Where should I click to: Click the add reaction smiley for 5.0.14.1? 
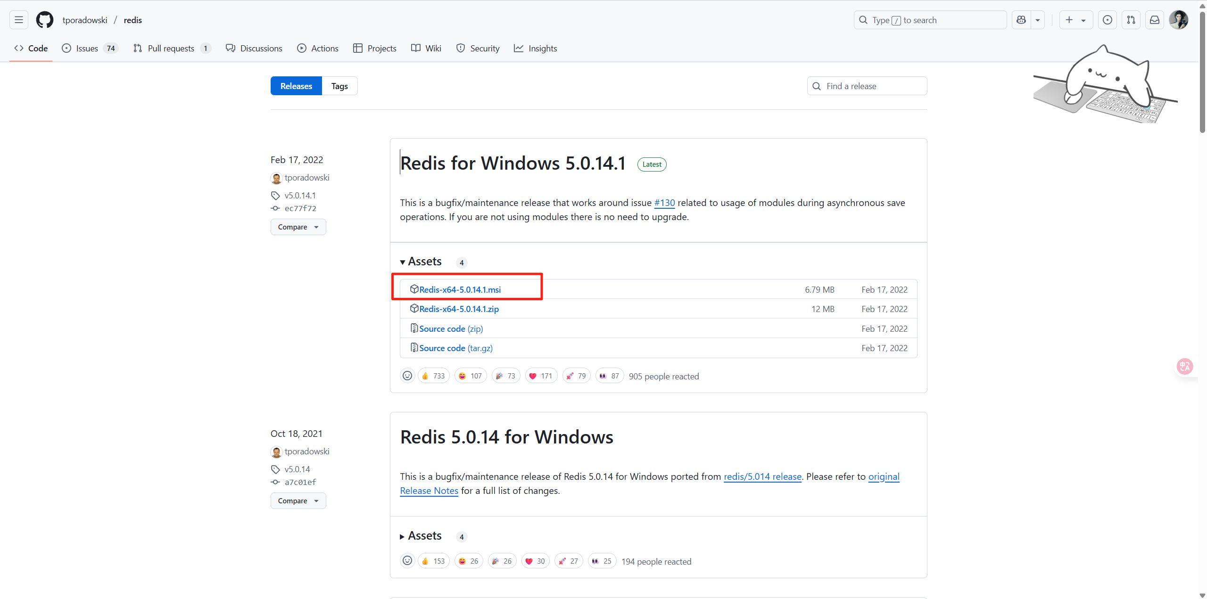[x=407, y=376]
